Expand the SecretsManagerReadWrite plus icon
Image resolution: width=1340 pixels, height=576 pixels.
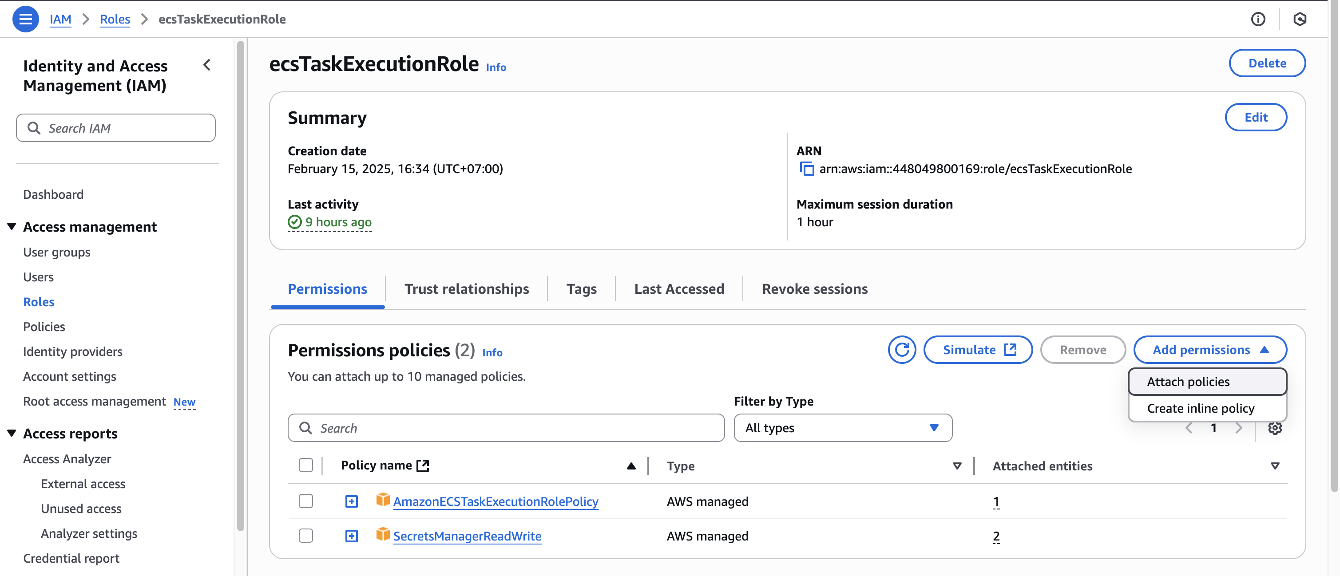[352, 536]
